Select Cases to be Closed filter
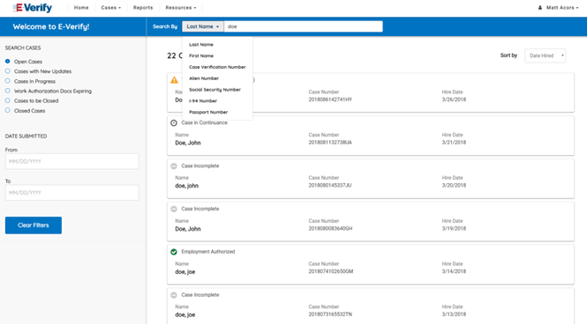Viewport: 587px width, 324px height. (x=7, y=100)
